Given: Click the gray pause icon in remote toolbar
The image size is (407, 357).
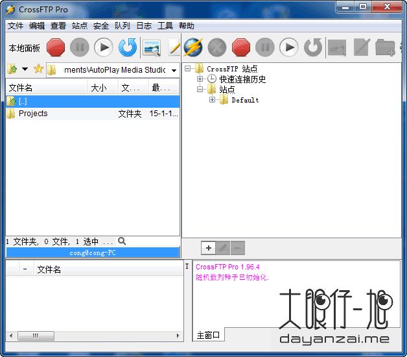Looking at the screenshot, I should tap(265, 47).
